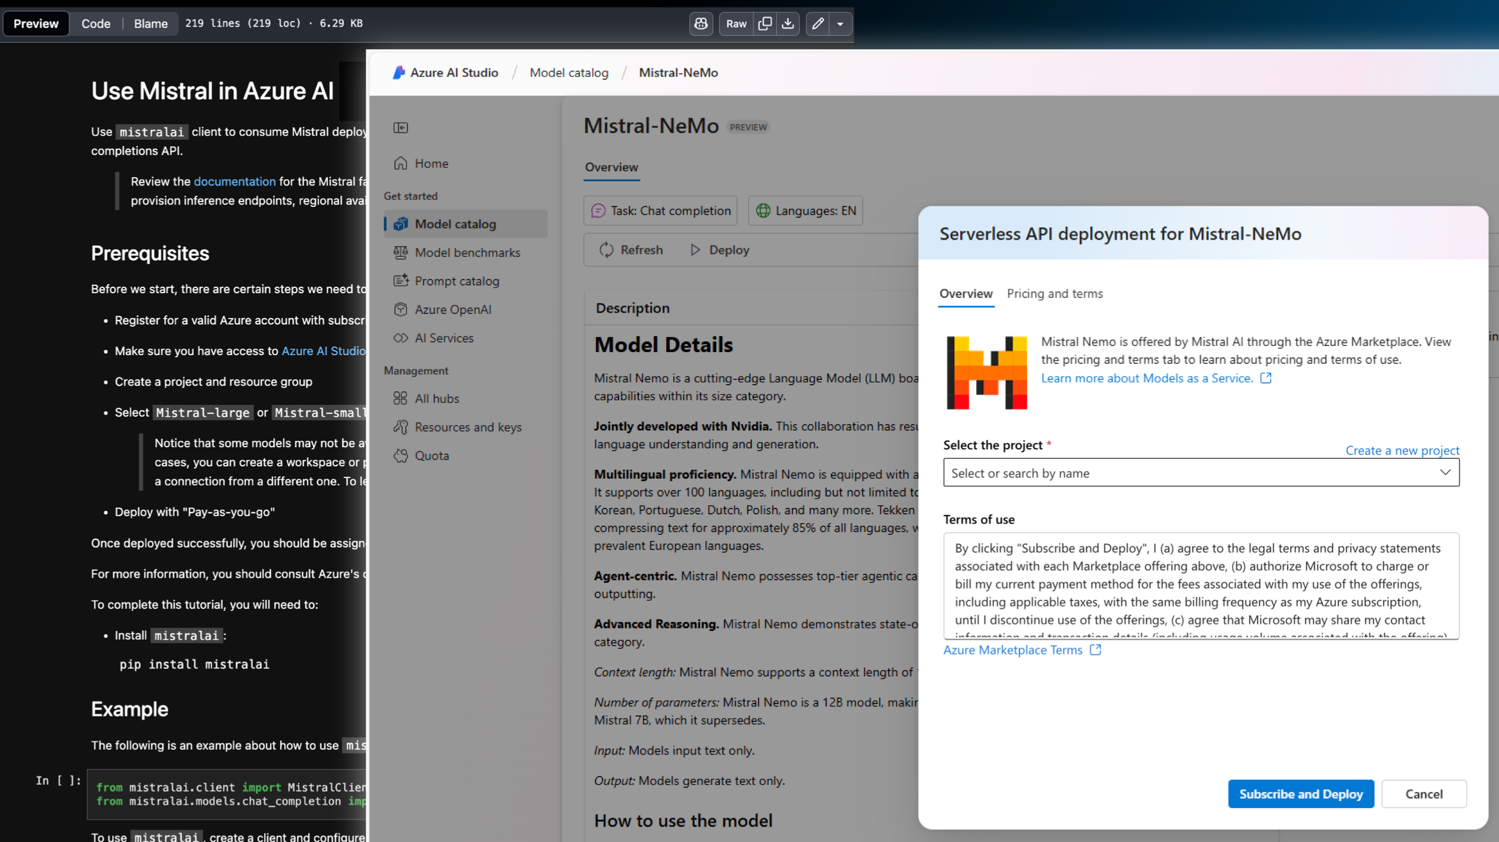Switch to the Blame view tab

pos(150,24)
